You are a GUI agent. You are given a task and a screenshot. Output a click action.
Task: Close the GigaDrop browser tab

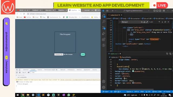(79, 10)
